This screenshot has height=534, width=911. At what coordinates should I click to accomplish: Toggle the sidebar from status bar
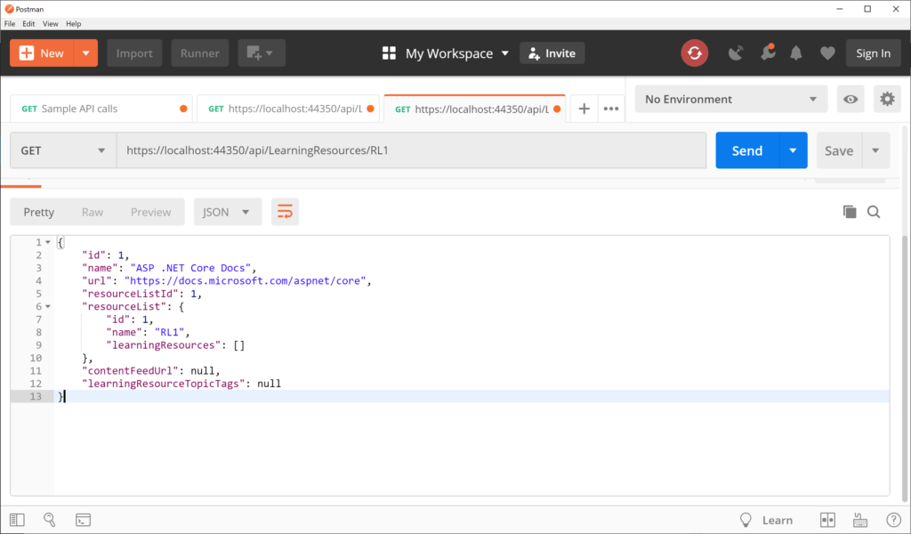click(x=18, y=520)
